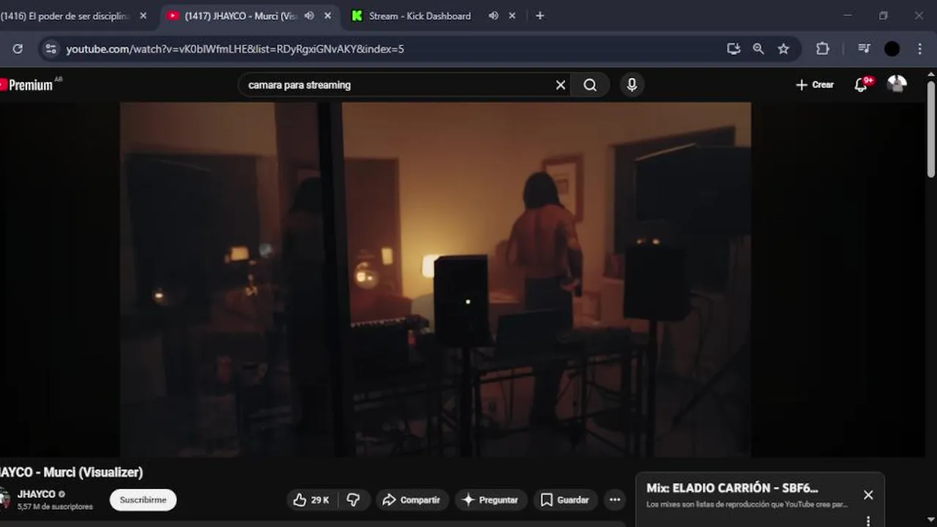Reload the page with the refresh icon
The image size is (937, 527).
coord(18,49)
